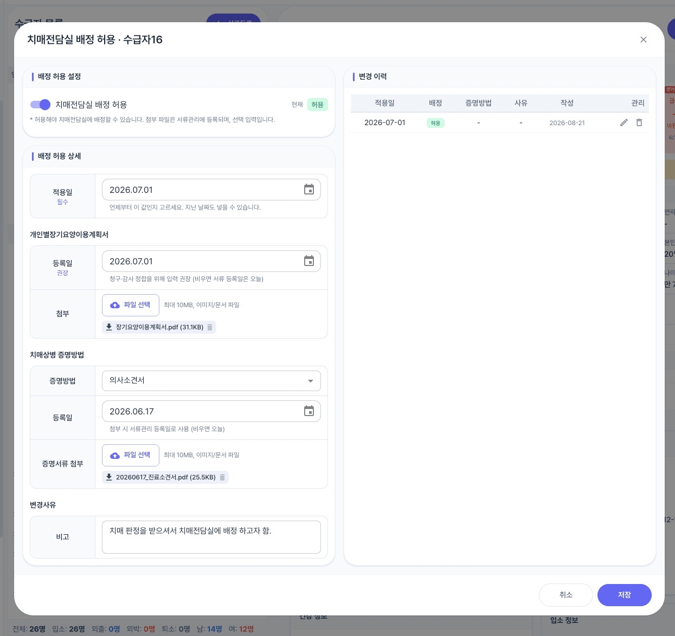Click the 적용일 column header
The height and width of the screenshot is (636, 675).
click(385, 103)
